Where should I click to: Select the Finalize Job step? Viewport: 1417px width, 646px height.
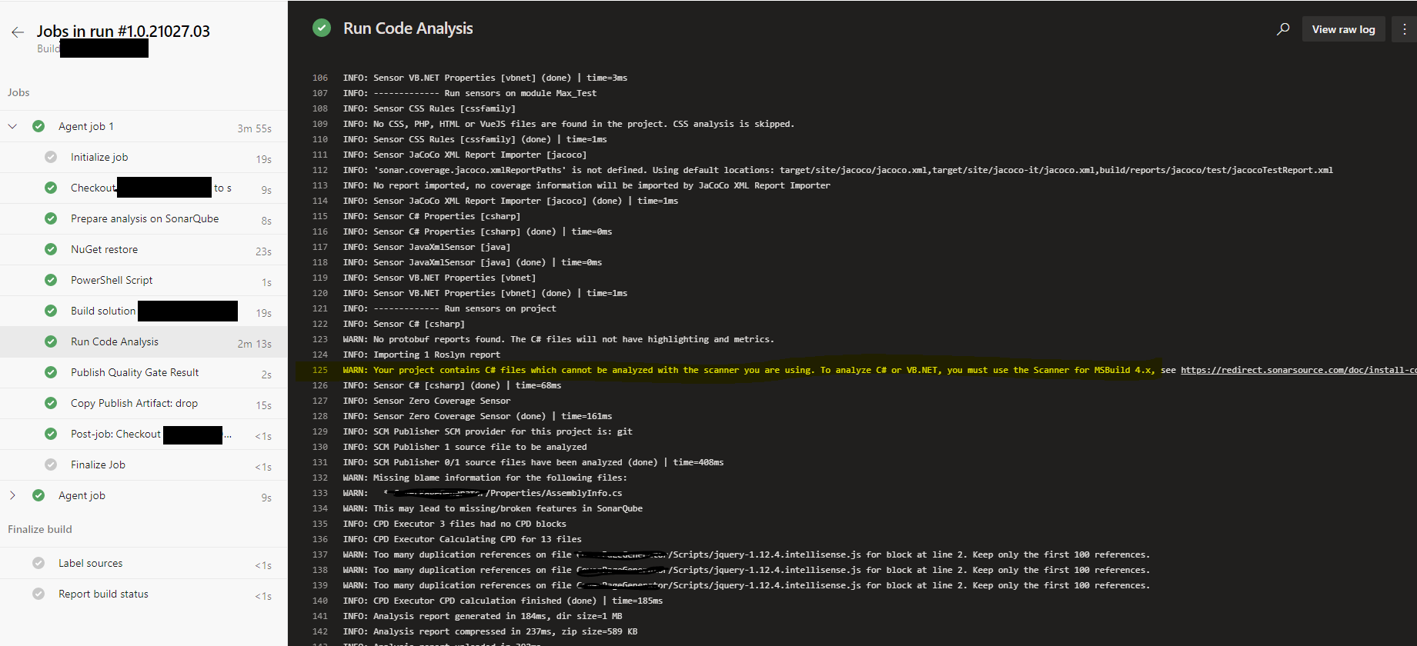(x=98, y=465)
